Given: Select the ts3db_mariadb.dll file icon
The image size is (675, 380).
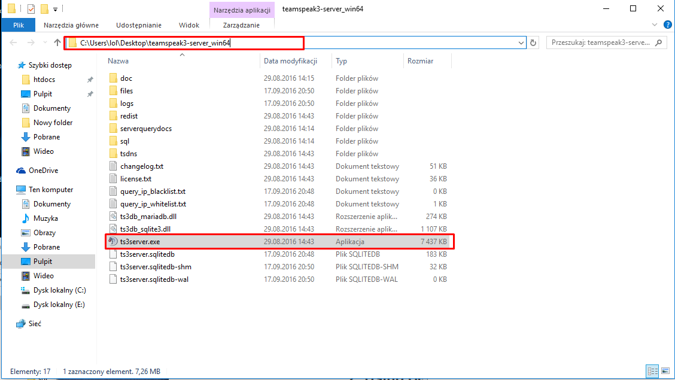Looking at the screenshot, I should [113, 217].
